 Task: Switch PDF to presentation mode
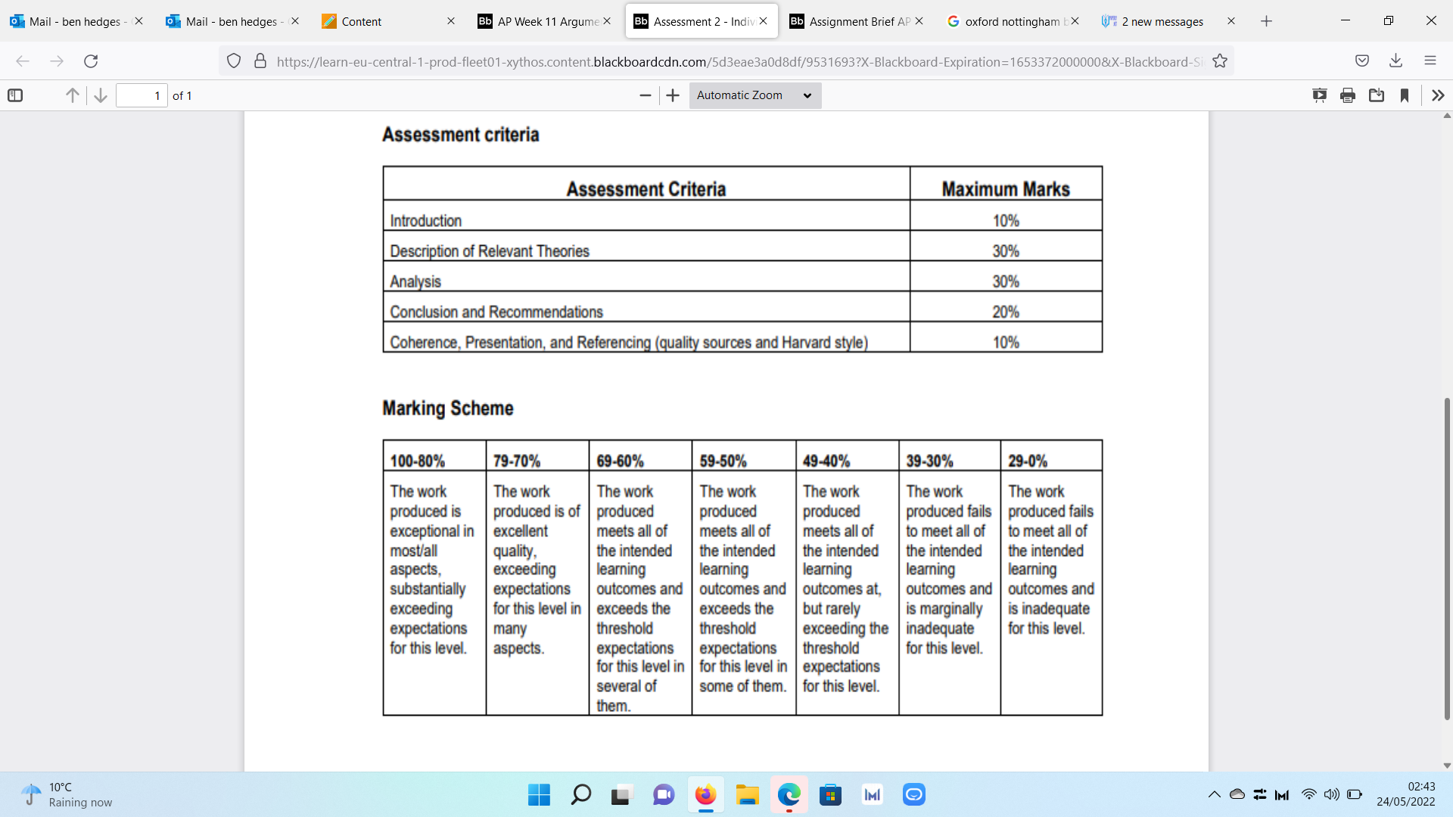pos(1319,95)
